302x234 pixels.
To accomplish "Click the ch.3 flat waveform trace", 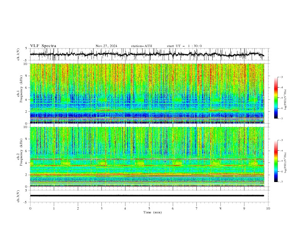I will [147, 196].
